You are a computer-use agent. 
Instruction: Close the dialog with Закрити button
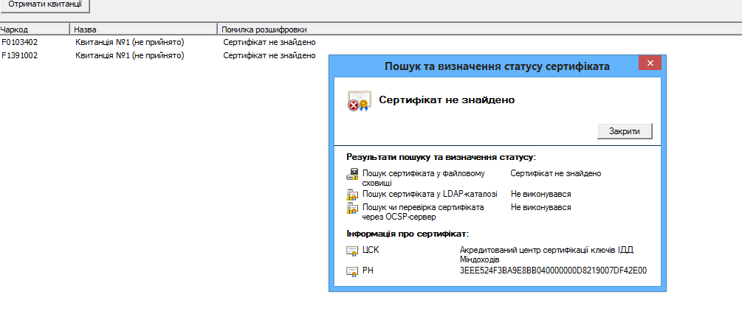coord(625,131)
